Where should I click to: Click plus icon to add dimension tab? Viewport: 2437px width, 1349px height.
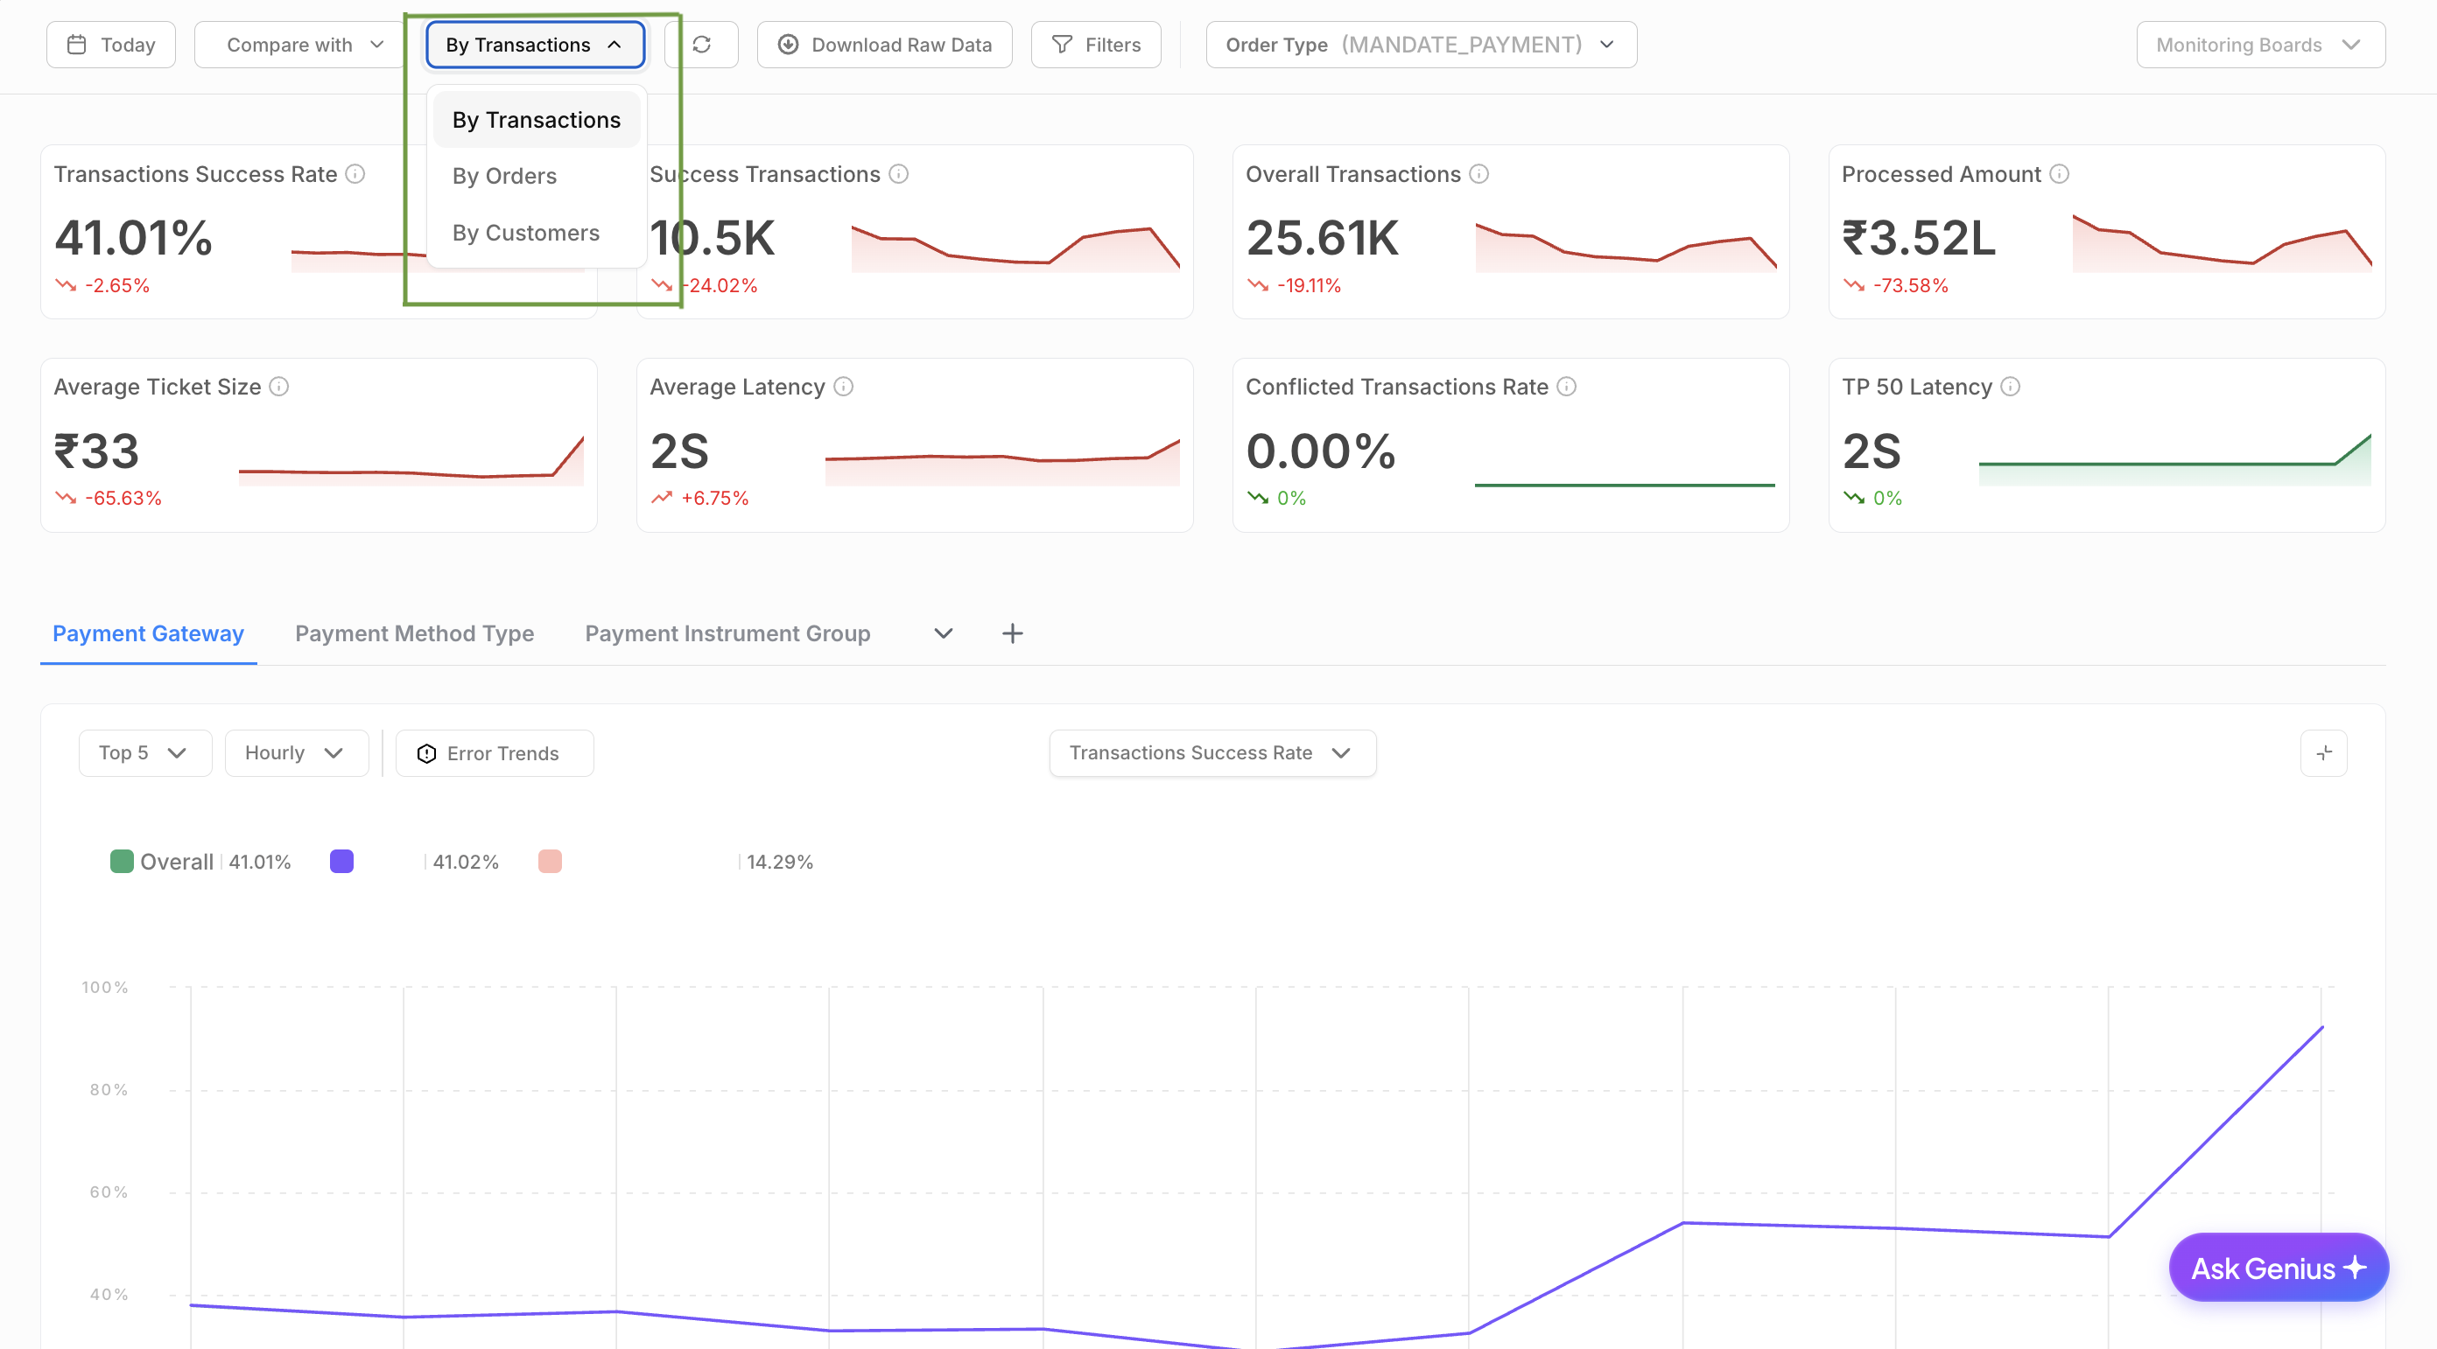point(1012,633)
